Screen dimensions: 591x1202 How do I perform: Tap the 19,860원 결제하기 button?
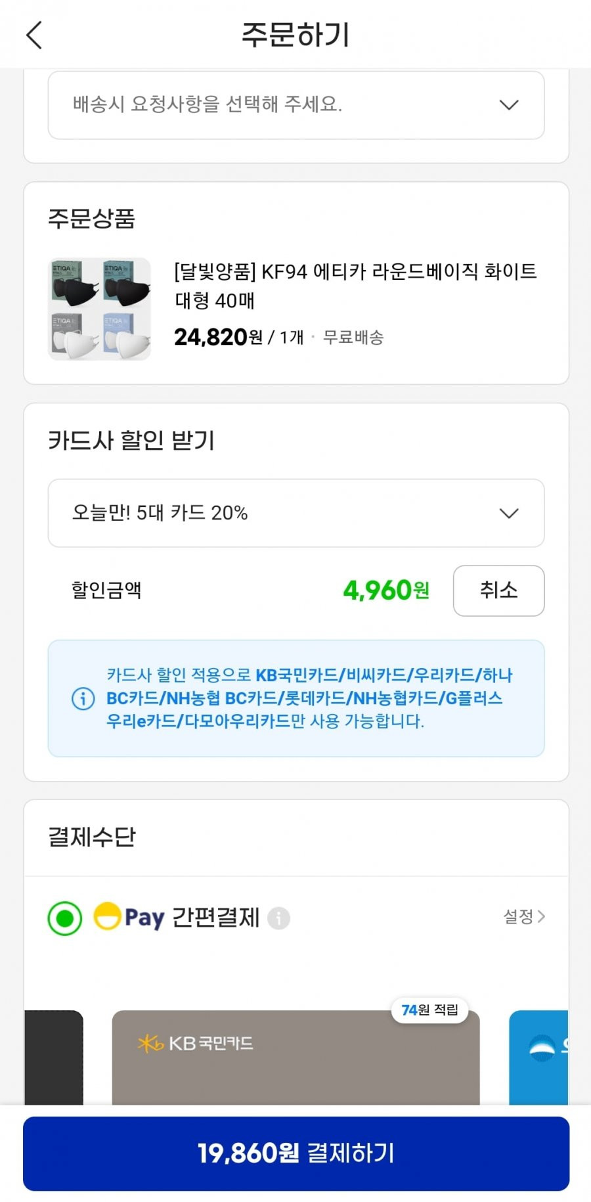point(296,1153)
